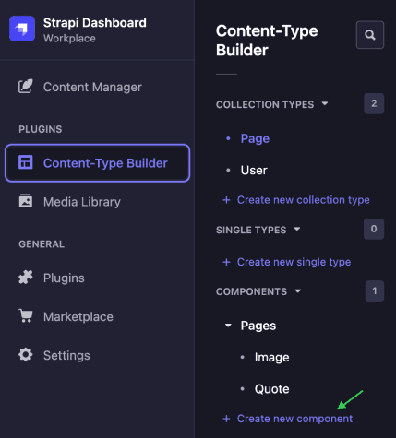Viewport: 396px width, 438px height.
Task: Click the plus icon beside Create new component
Action: [x=226, y=419]
